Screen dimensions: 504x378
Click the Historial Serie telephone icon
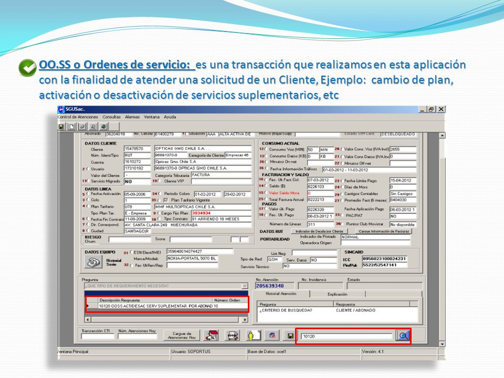[x=93, y=262]
